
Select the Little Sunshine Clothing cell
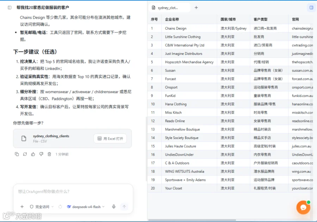tap(189, 37)
